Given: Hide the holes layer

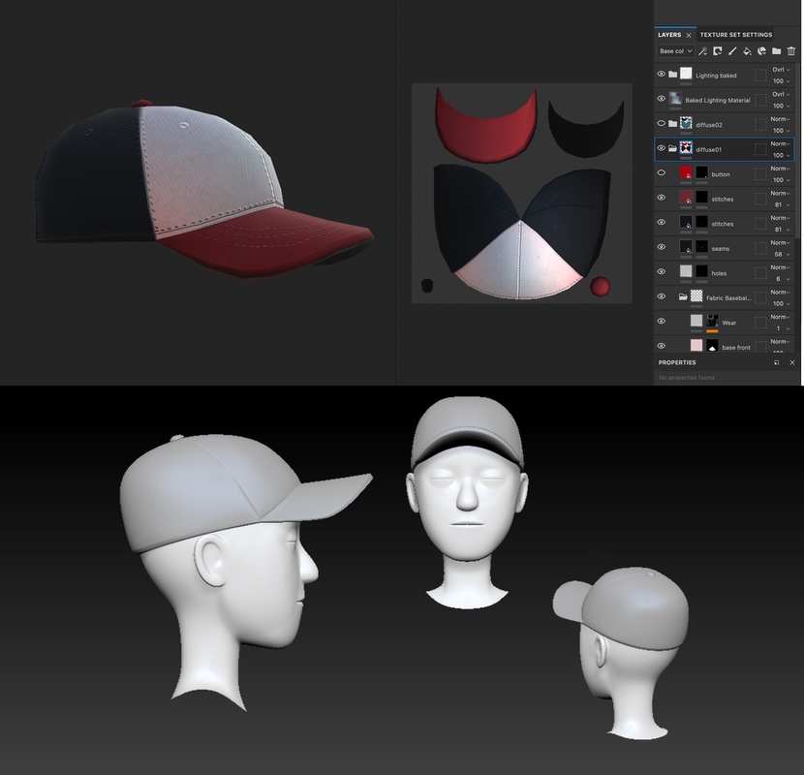Looking at the screenshot, I should tap(662, 271).
